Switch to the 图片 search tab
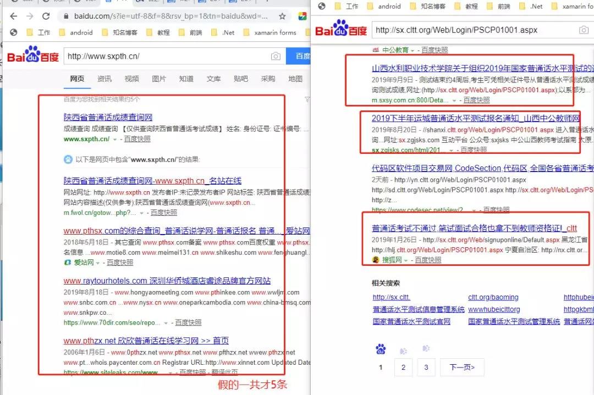This screenshot has width=594, height=395. click(159, 79)
